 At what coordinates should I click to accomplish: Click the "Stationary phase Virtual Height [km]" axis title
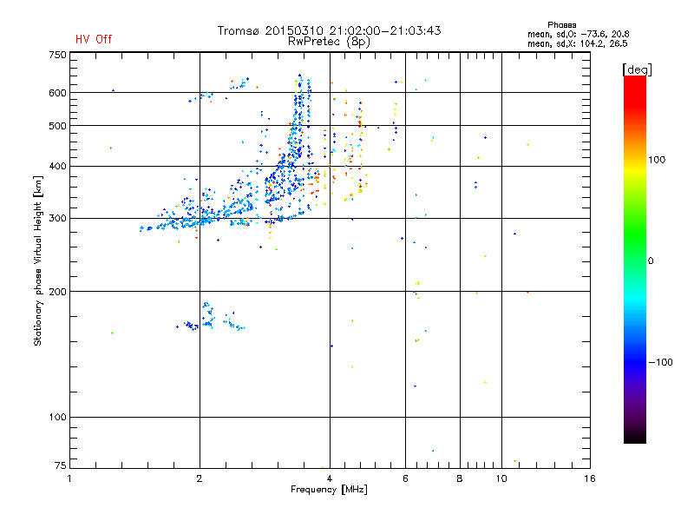coord(38,260)
